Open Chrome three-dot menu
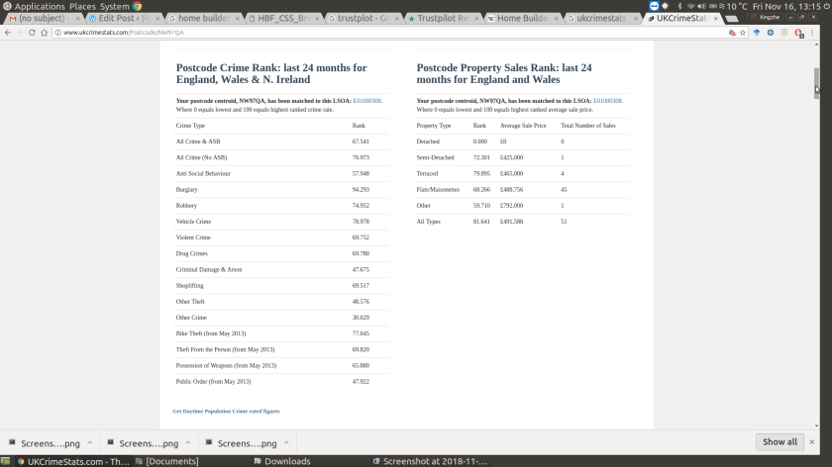Screen dimensions: 832x467 (812, 33)
